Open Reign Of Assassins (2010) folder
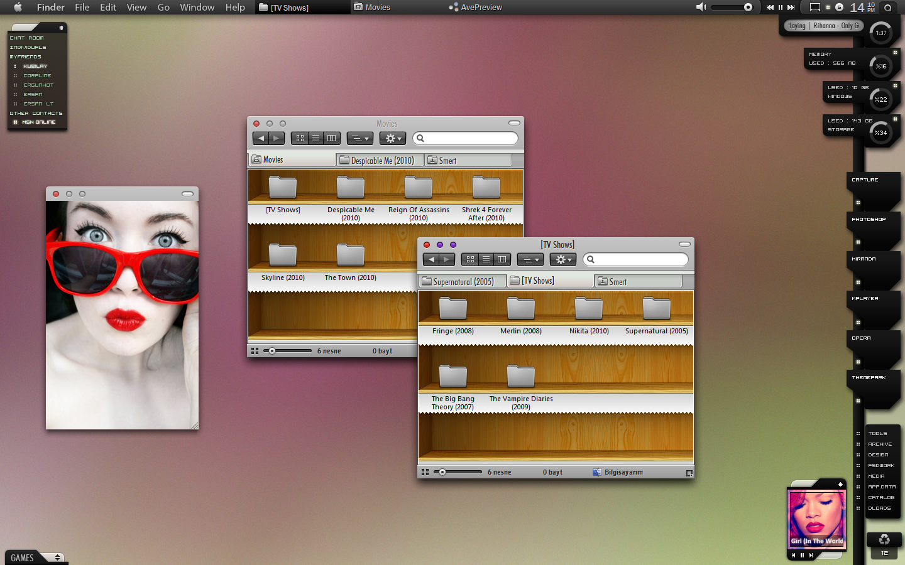Screen dimensions: 905x565 point(419,198)
